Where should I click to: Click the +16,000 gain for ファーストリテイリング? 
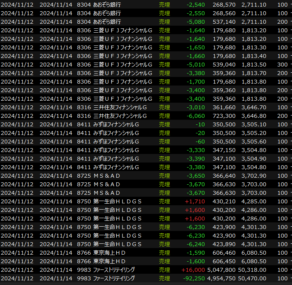193,270
